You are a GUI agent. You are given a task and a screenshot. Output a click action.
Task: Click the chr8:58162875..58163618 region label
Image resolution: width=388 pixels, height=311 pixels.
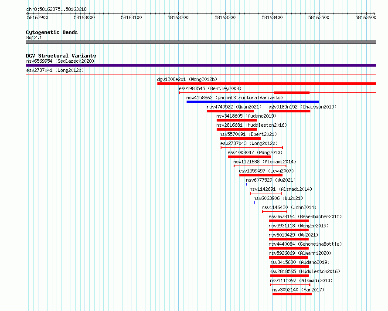[56, 10]
